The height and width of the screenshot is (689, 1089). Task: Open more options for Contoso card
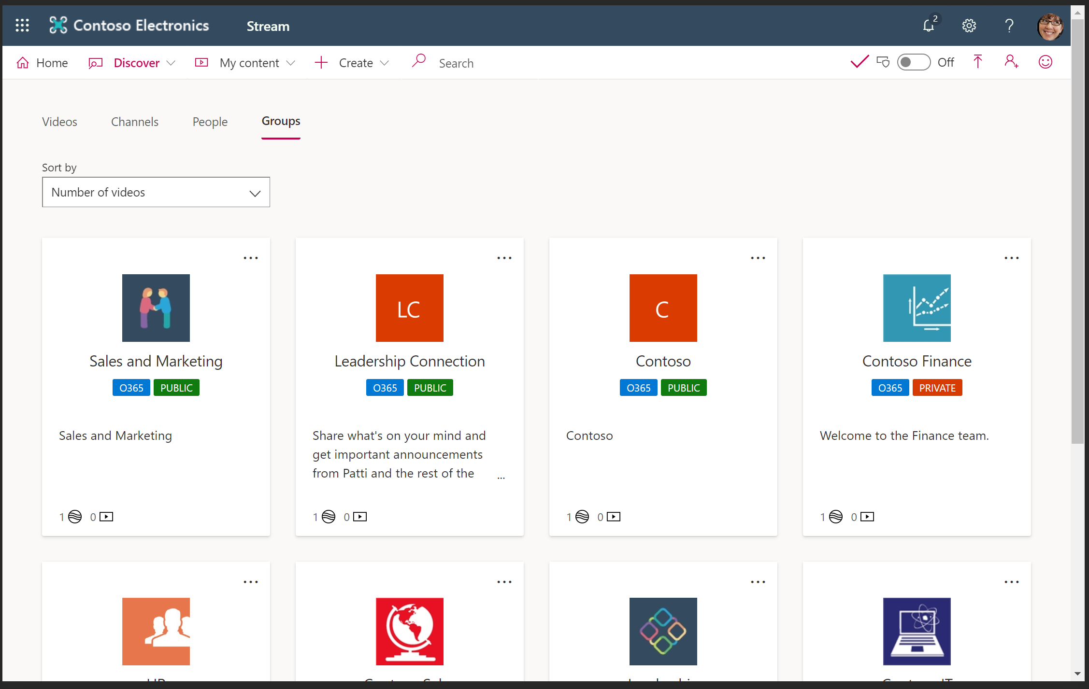pos(758,258)
